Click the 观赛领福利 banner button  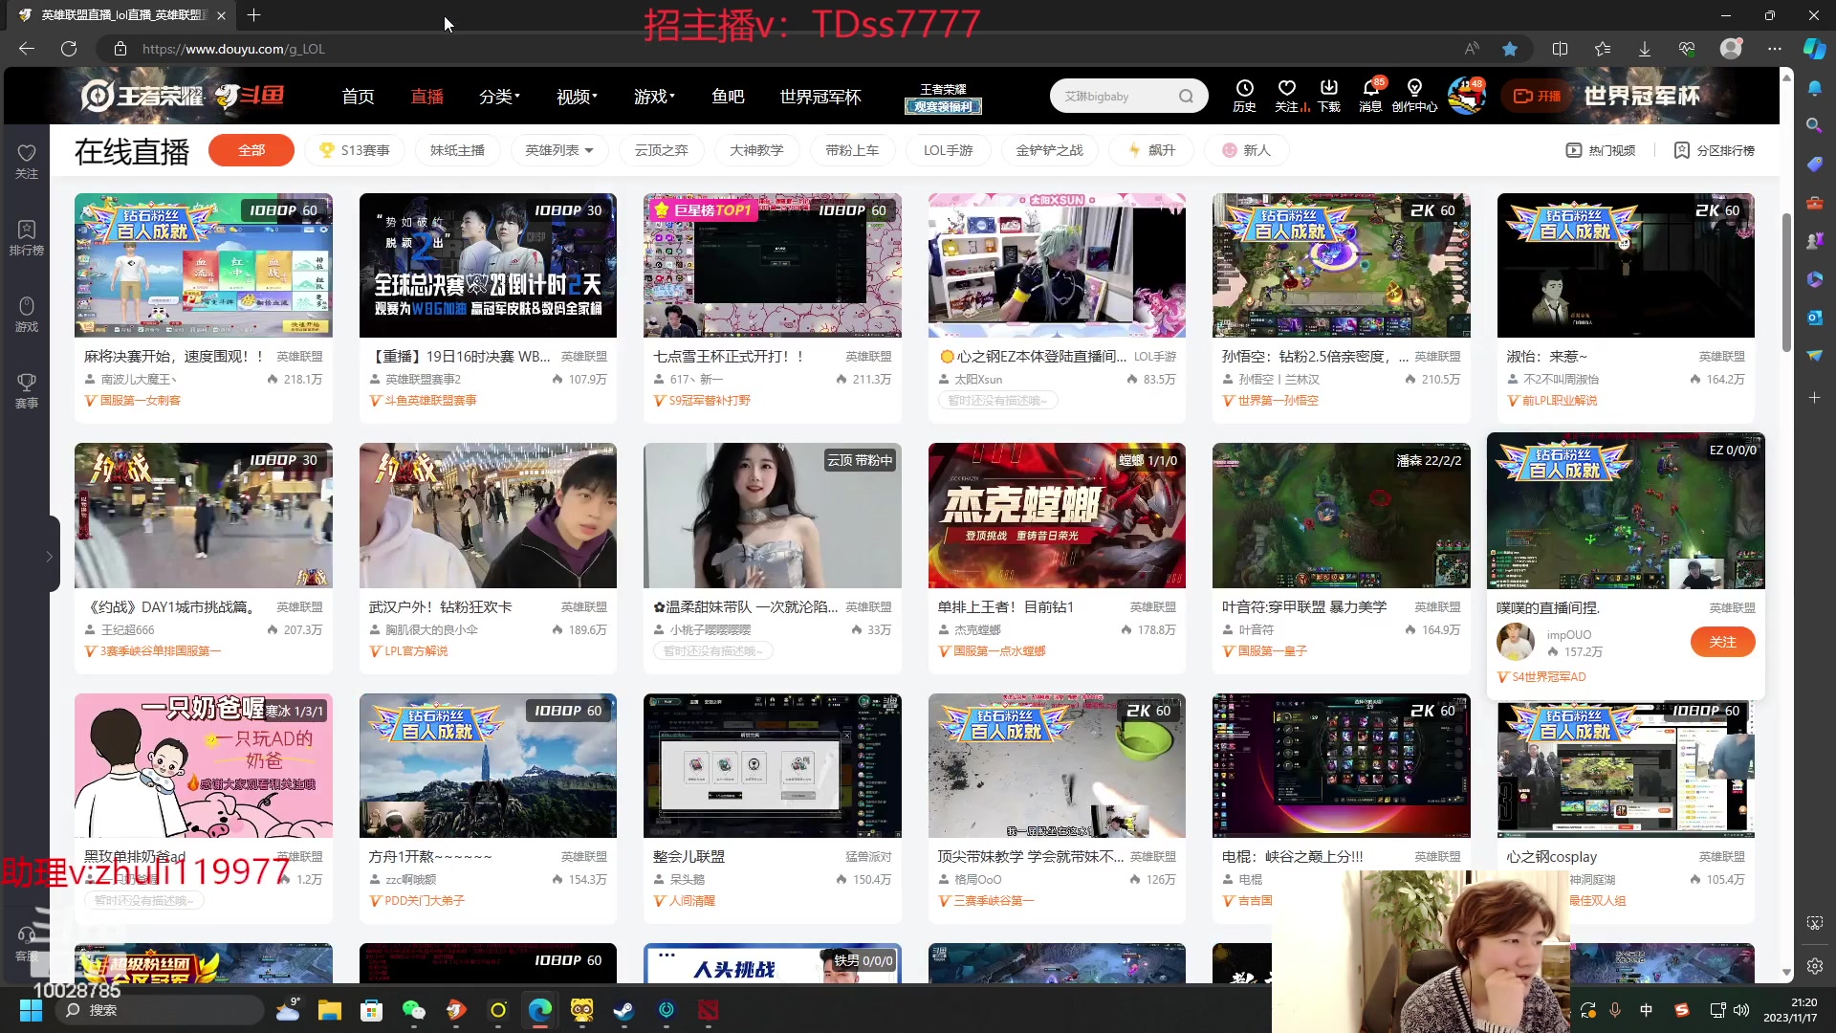tap(943, 106)
